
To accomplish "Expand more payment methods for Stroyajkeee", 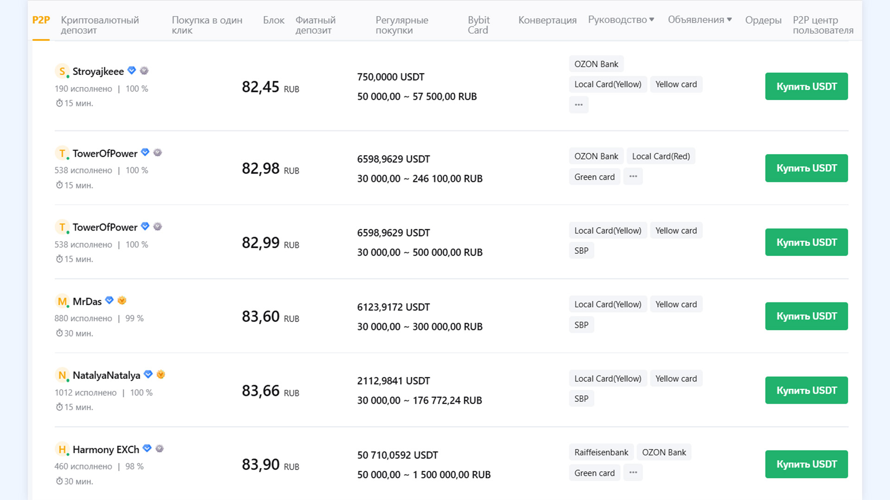I will pyautogui.click(x=578, y=105).
